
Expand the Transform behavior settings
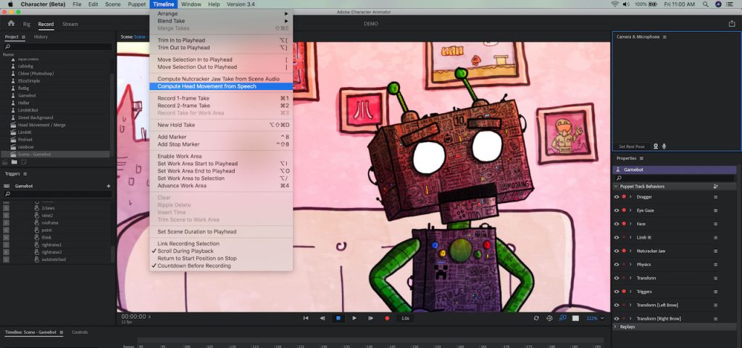pyautogui.click(x=630, y=278)
